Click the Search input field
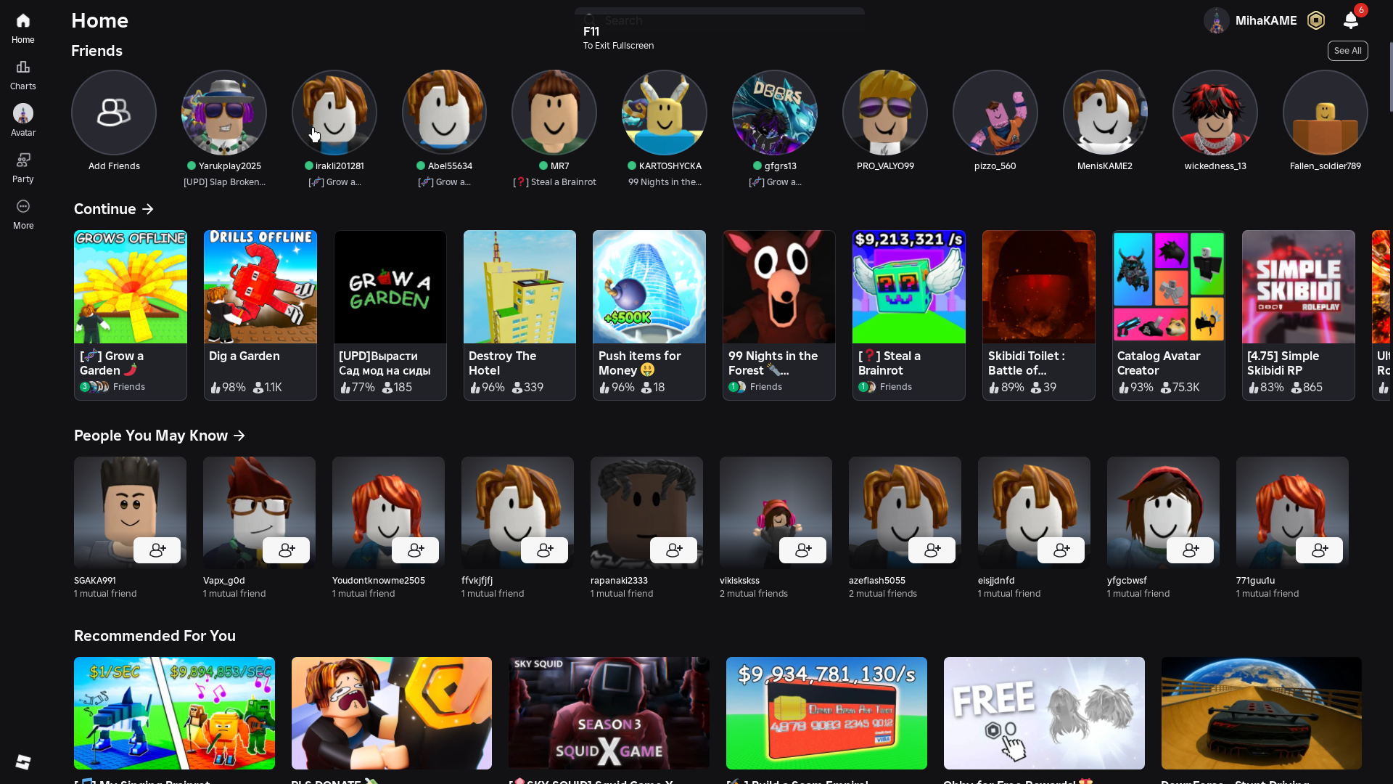 (x=720, y=20)
